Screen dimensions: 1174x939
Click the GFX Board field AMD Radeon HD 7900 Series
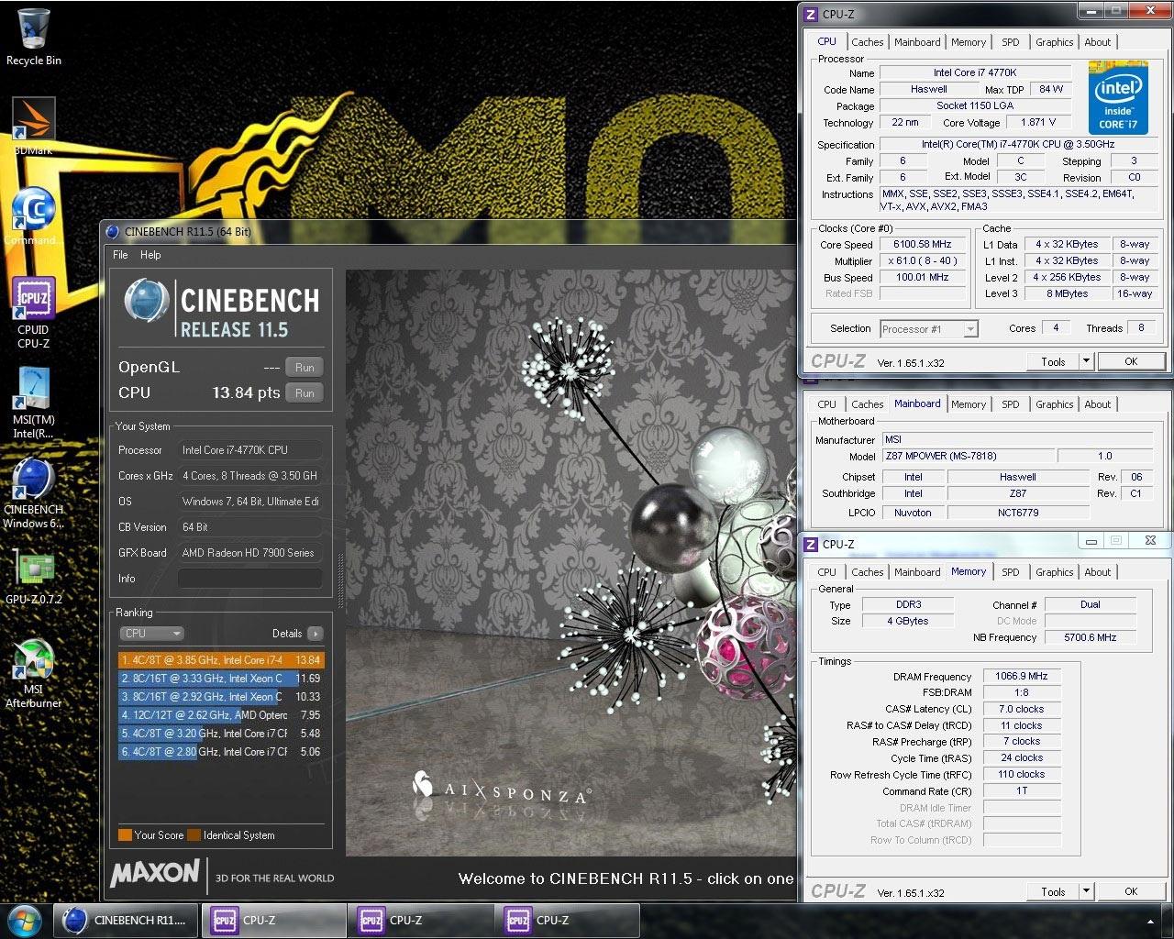[249, 553]
